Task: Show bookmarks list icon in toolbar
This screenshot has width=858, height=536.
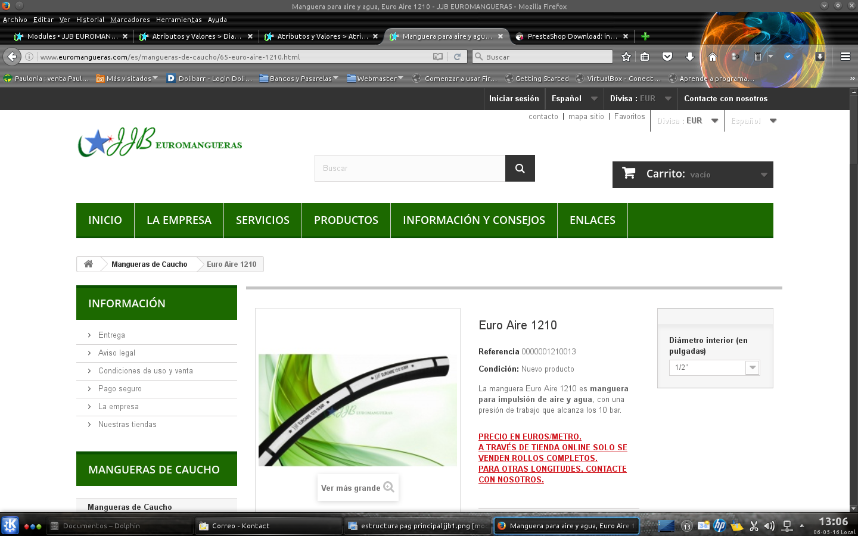Action: [645, 57]
